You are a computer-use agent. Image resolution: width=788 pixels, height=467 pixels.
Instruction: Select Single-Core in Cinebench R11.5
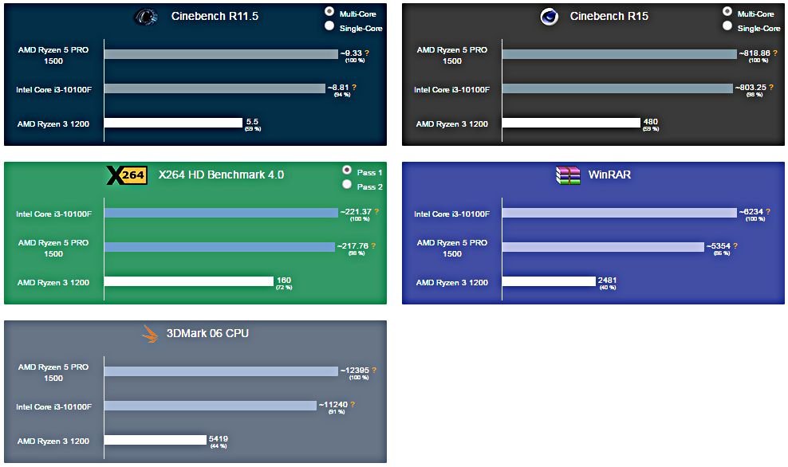click(x=329, y=26)
